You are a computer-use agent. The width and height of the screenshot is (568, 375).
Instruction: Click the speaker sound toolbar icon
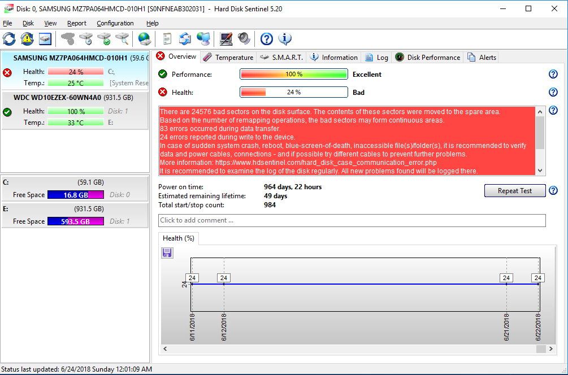(x=244, y=39)
